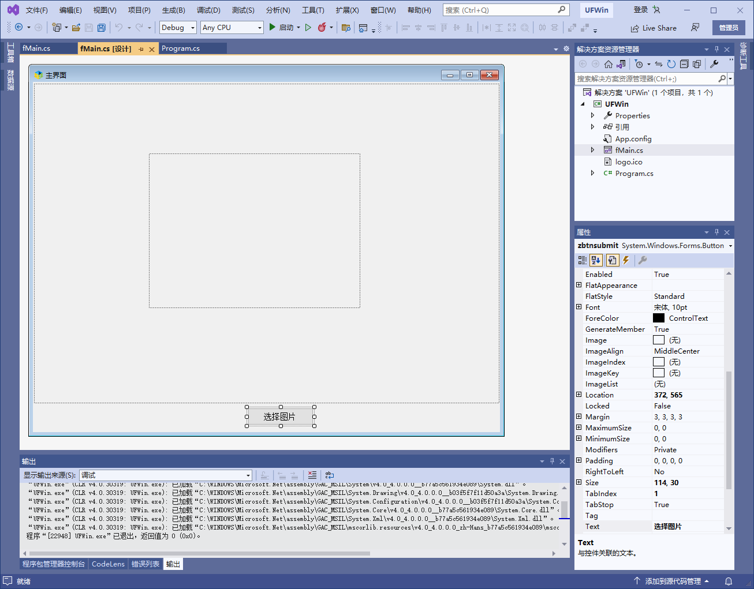Click the Navigate Backward arrow icon

tap(19, 27)
